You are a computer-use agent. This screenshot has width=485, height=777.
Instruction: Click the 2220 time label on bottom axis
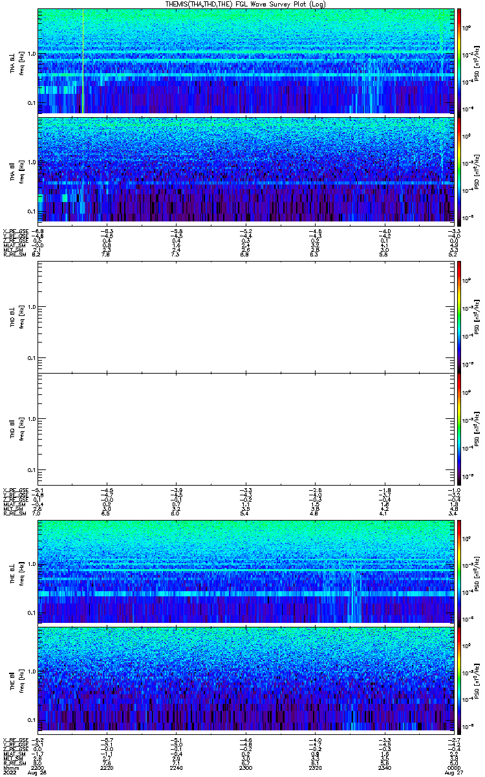[107, 767]
